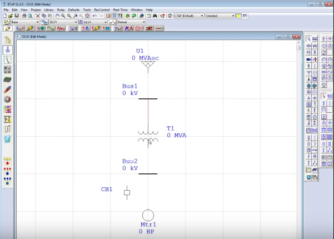Open the recycle bin dumpster icon
The height and width of the screenshot is (239, 334).
[8, 139]
